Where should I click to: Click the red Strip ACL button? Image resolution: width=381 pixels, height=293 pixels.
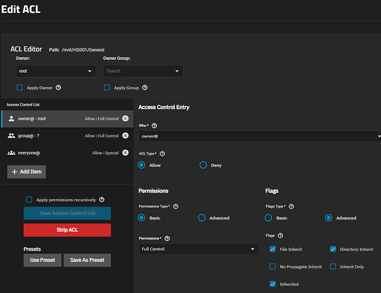point(68,230)
